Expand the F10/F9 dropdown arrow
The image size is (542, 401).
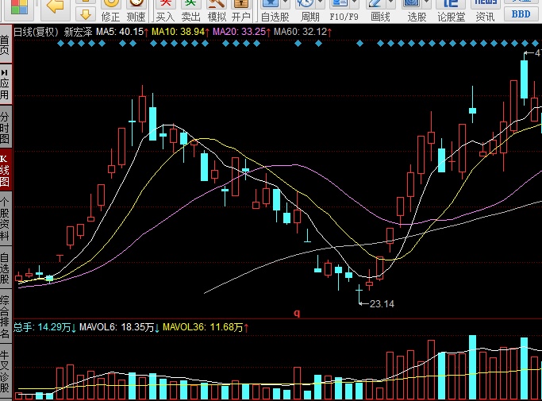pyautogui.click(x=355, y=2)
